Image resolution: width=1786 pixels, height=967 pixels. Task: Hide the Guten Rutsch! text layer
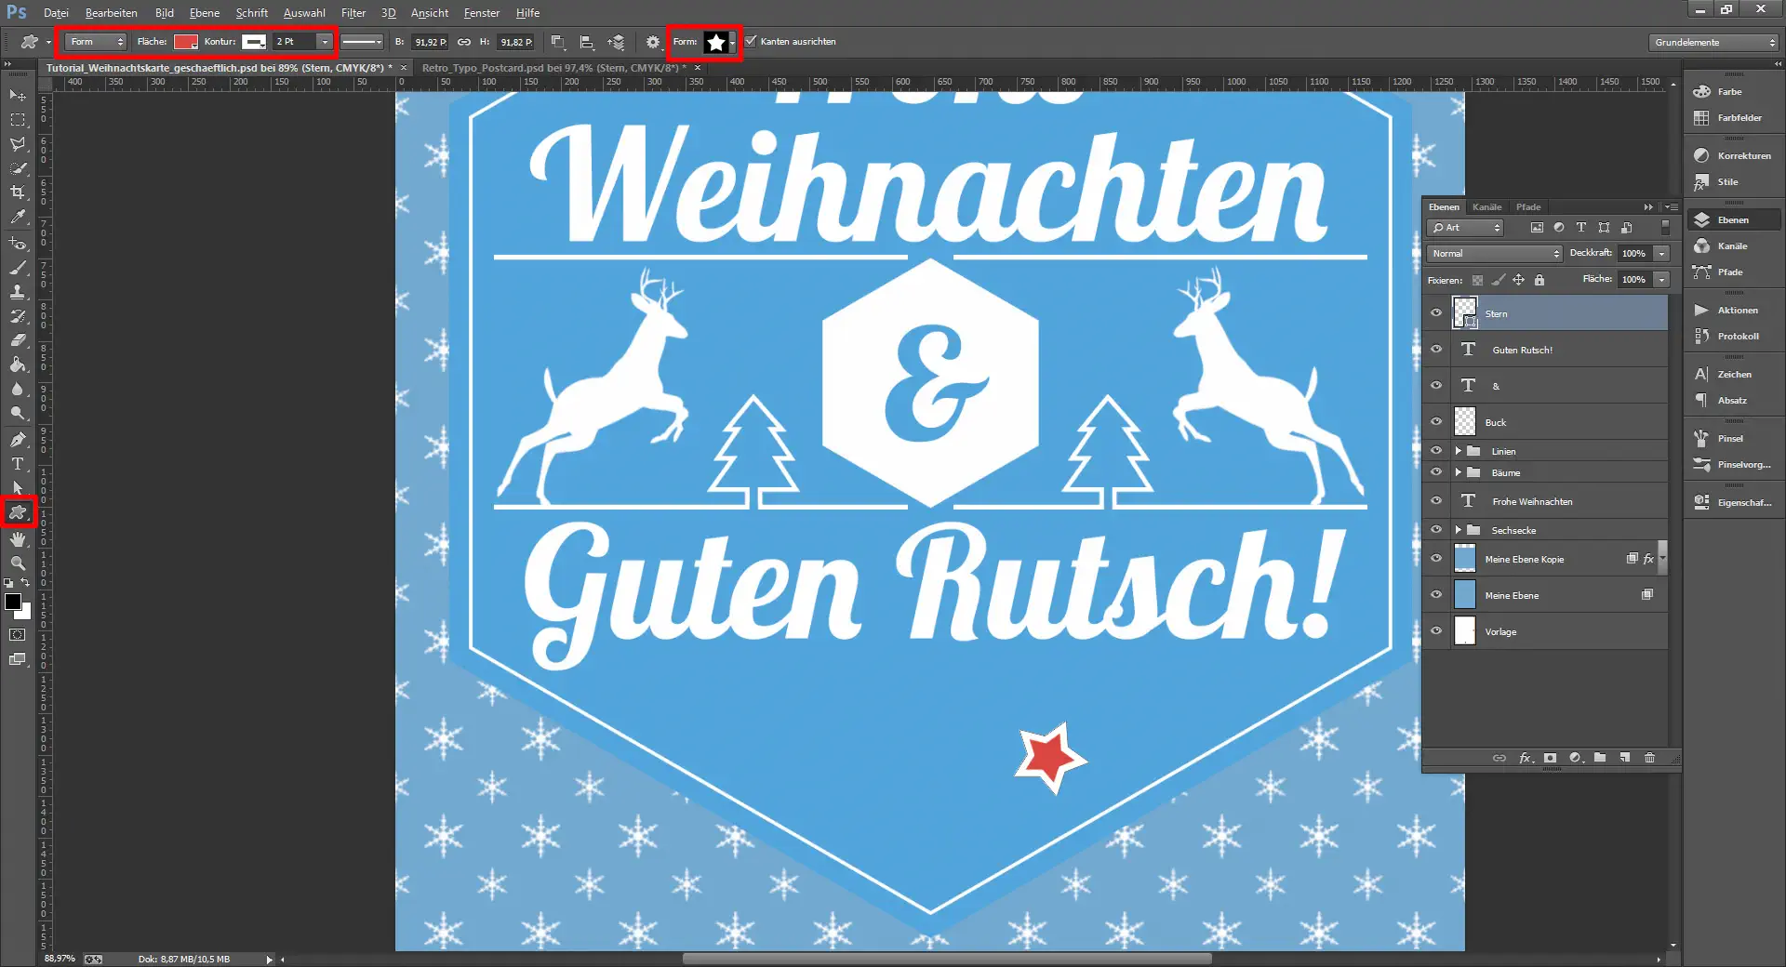click(x=1435, y=350)
